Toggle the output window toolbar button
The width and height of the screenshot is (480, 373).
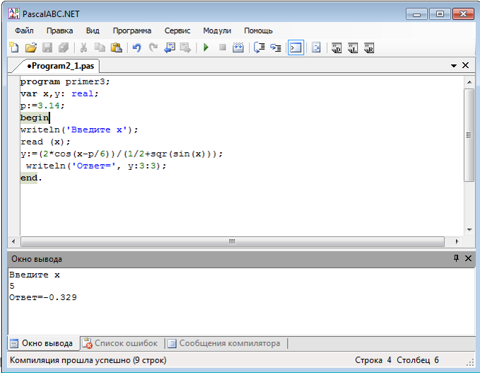295,48
